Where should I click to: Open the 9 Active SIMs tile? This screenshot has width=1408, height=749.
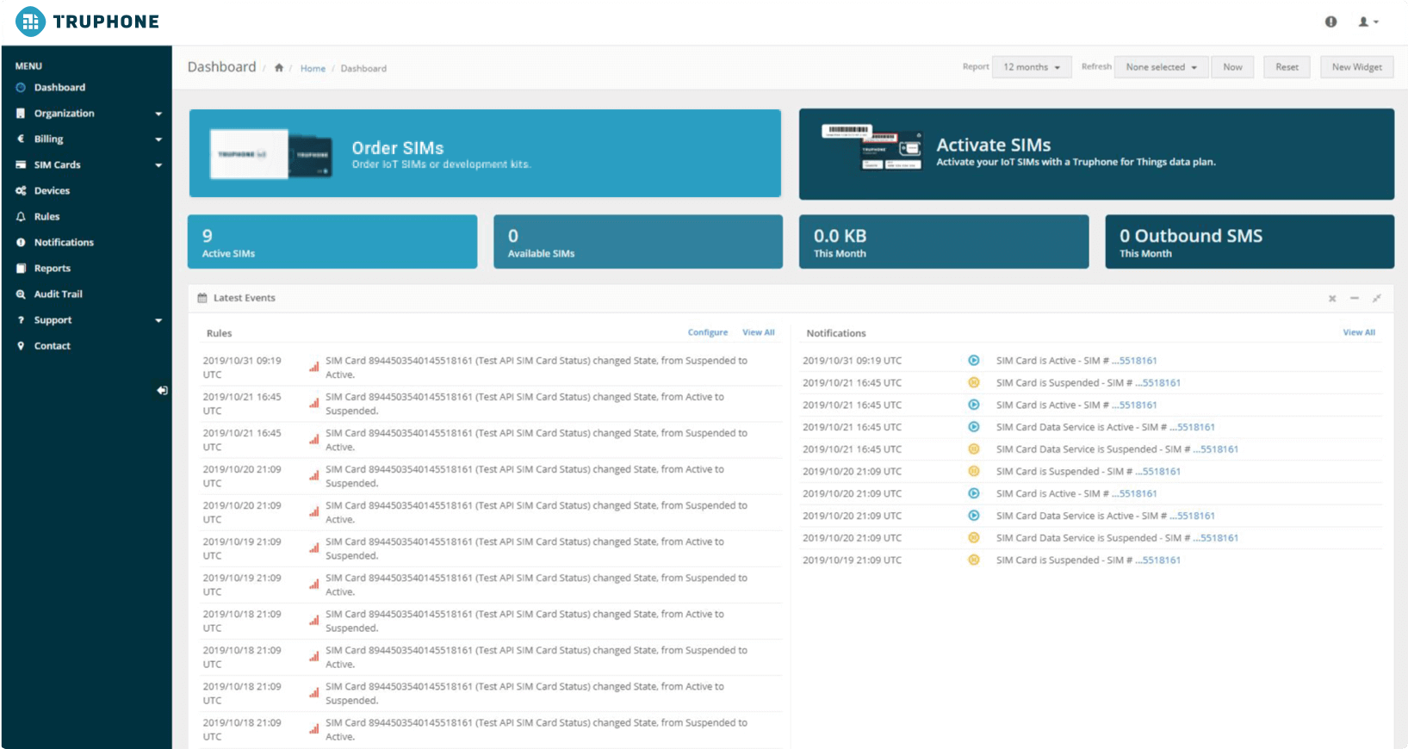[332, 242]
